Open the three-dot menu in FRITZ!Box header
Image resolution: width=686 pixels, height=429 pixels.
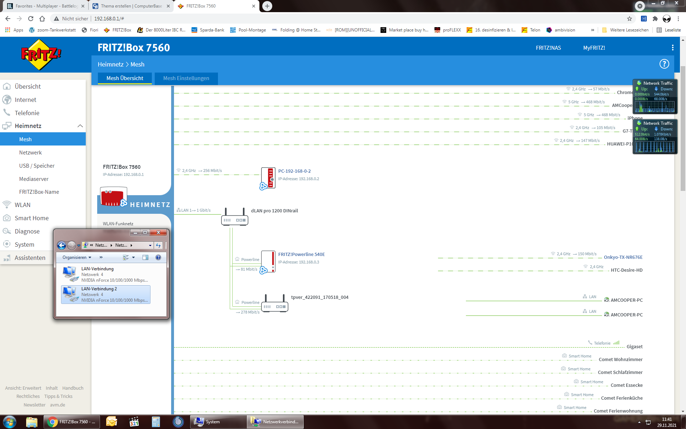tap(672, 48)
